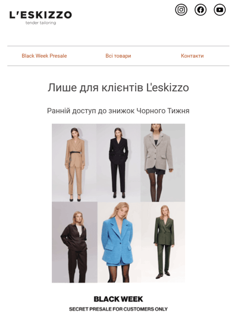238x316 pixels.
Task: Click Secret Presale For Customers Only text
Action: coord(118,309)
